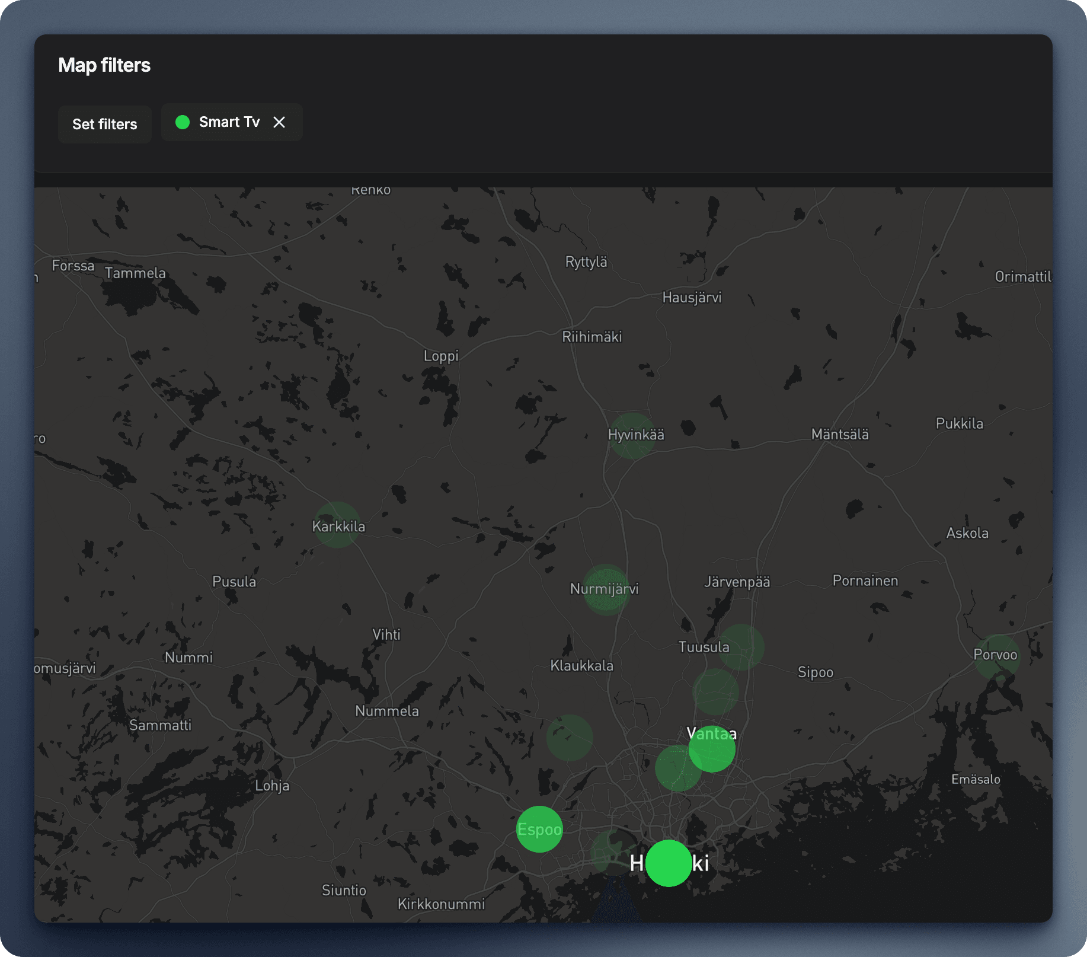This screenshot has height=957, width=1087.
Task: Click the bright green Vantaa marker
Action: pos(712,748)
